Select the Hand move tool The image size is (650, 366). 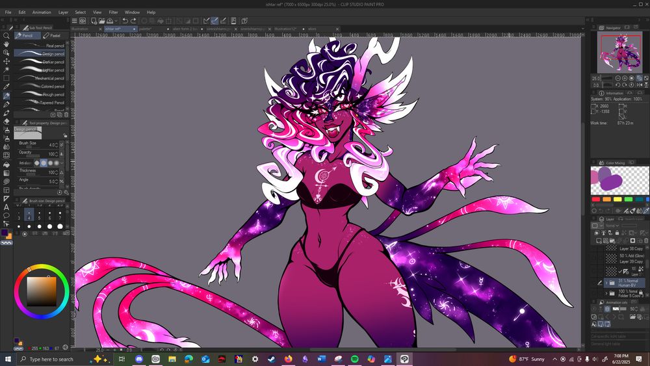[6, 44]
